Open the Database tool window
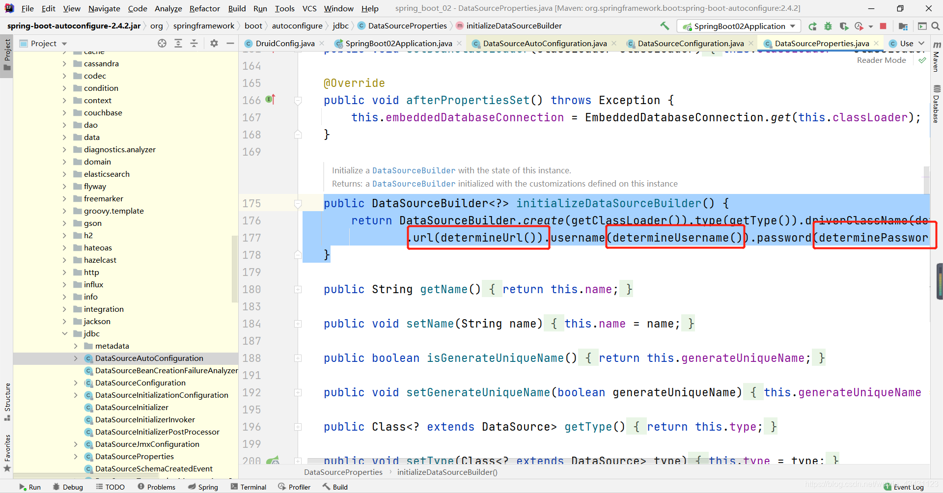943x493 pixels. click(937, 104)
